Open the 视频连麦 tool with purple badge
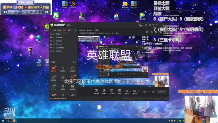This screenshot has height=123, width=218. click(x=53, y=78)
